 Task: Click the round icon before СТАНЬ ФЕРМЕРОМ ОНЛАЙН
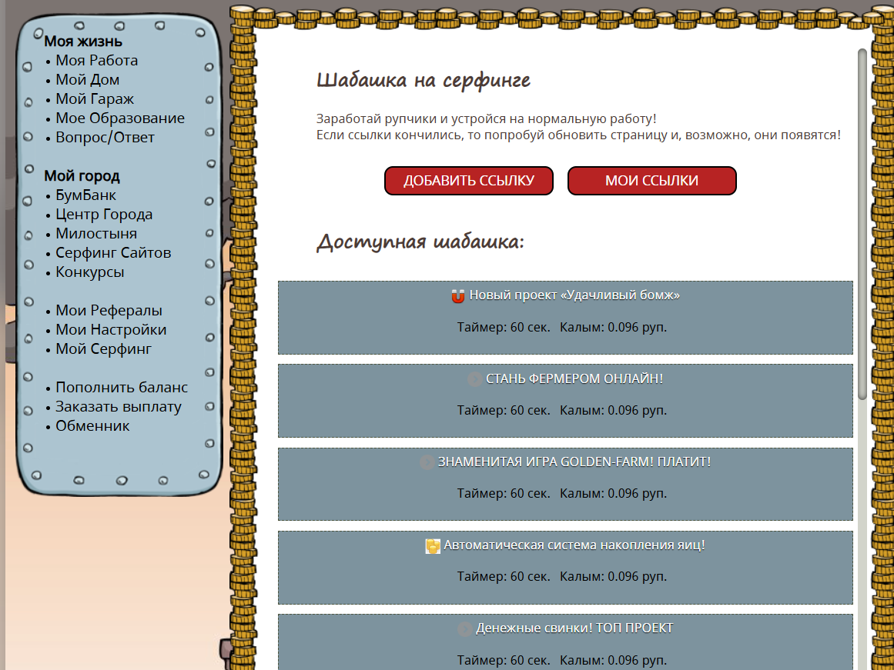click(474, 379)
